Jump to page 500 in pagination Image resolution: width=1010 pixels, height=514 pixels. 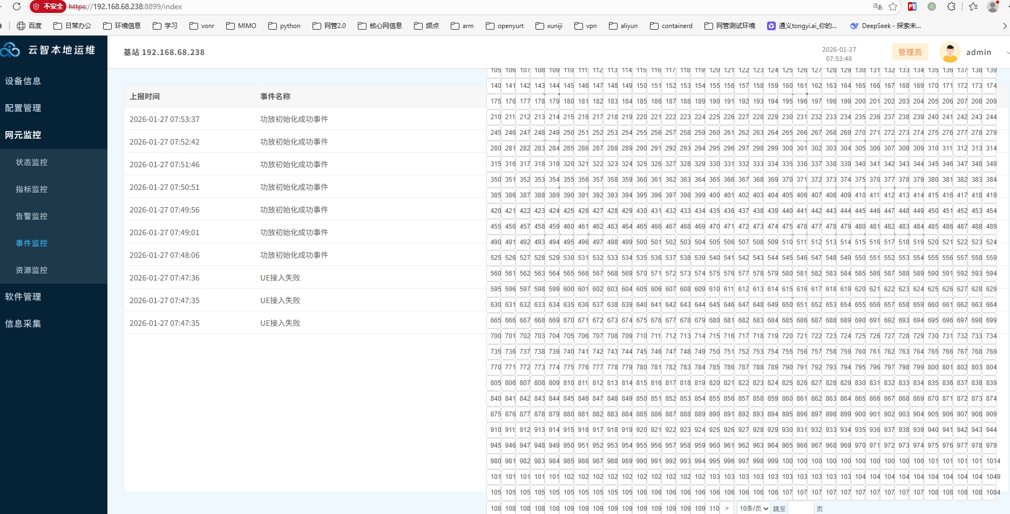point(641,242)
